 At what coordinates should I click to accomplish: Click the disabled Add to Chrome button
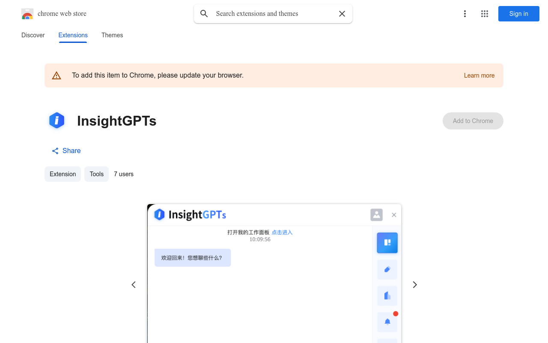point(473,121)
